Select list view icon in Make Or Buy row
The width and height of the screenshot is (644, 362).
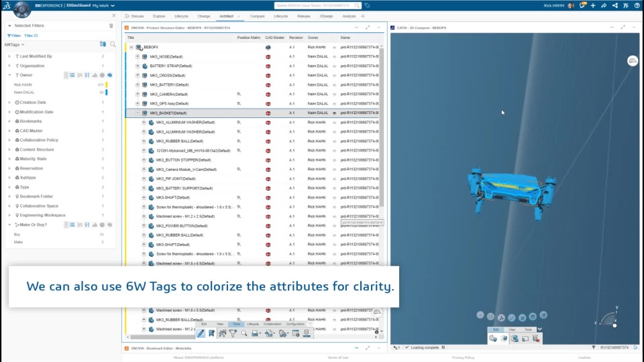click(72, 225)
